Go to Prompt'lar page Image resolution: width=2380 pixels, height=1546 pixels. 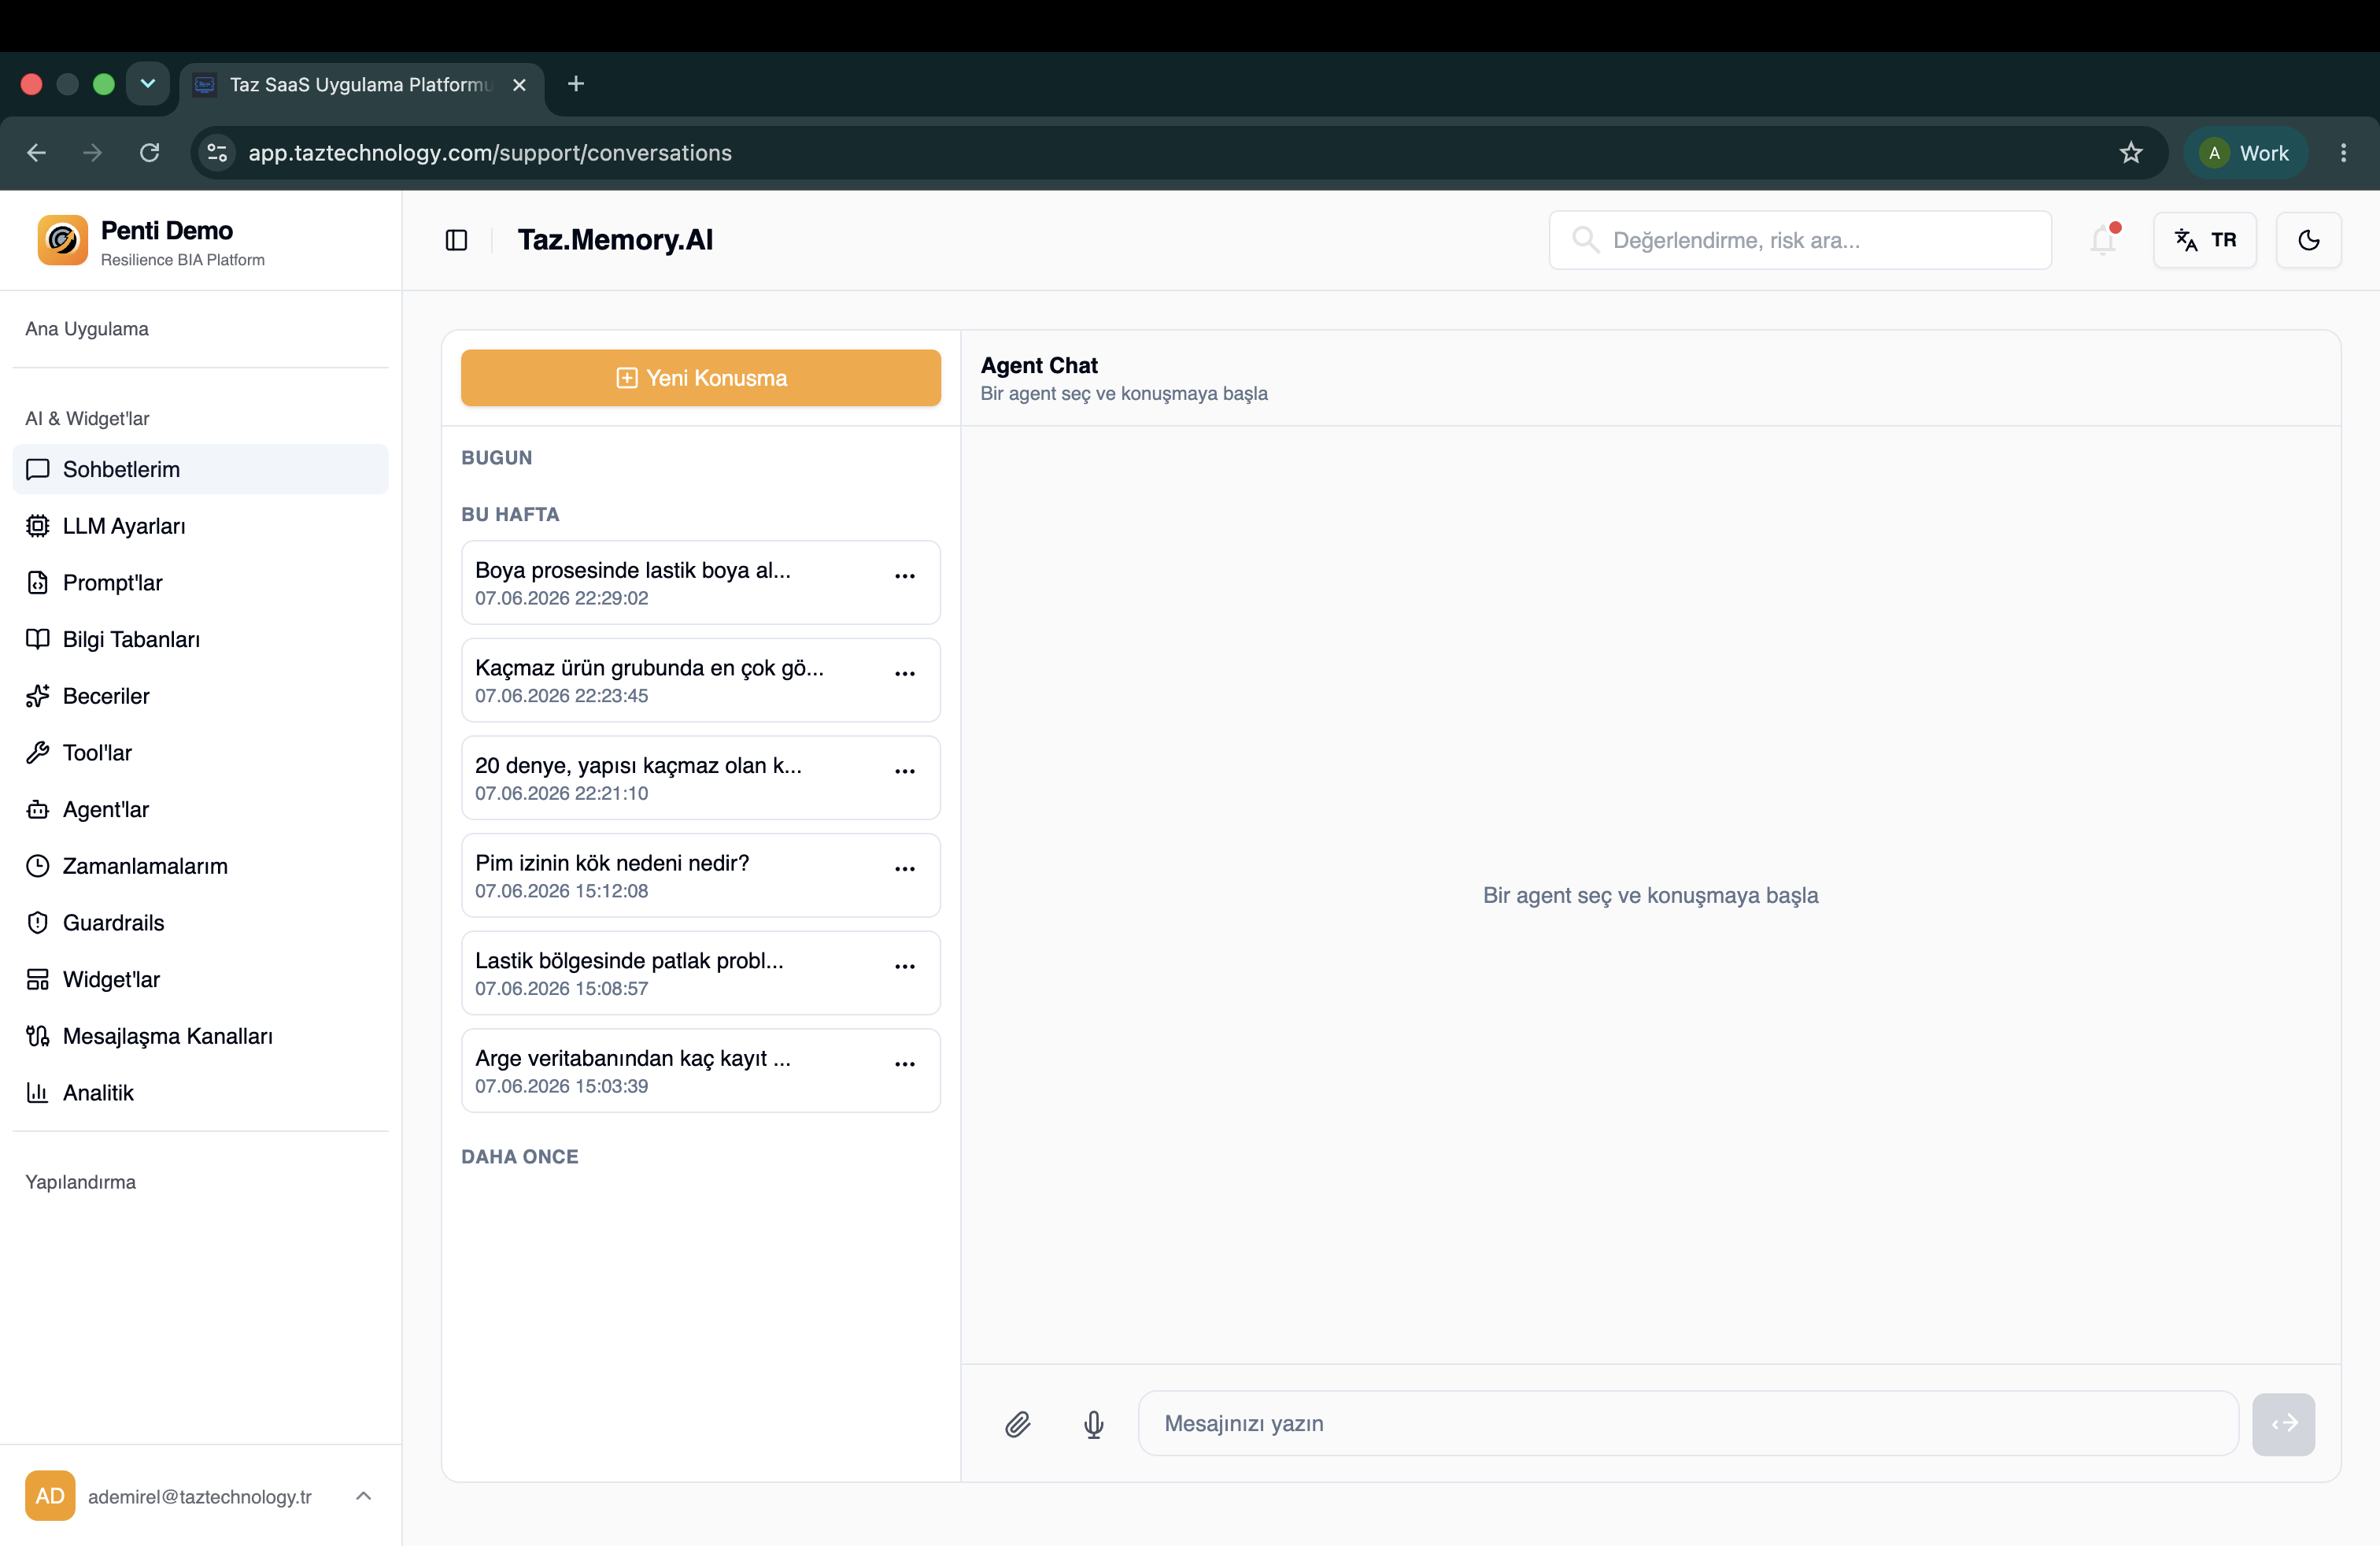tap(201, 583)
